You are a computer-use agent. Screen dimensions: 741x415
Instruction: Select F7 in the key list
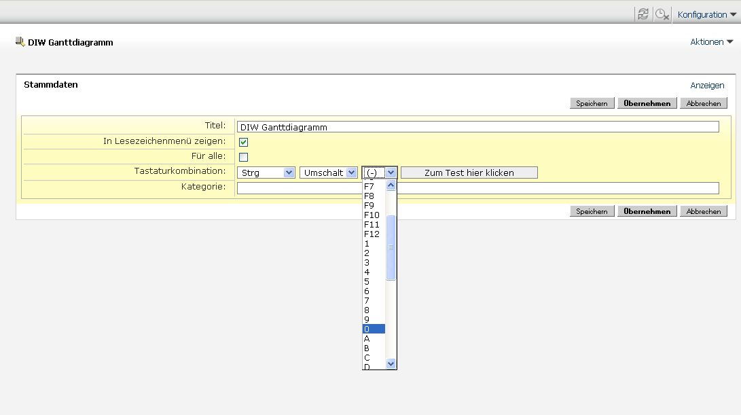point(374,186)
